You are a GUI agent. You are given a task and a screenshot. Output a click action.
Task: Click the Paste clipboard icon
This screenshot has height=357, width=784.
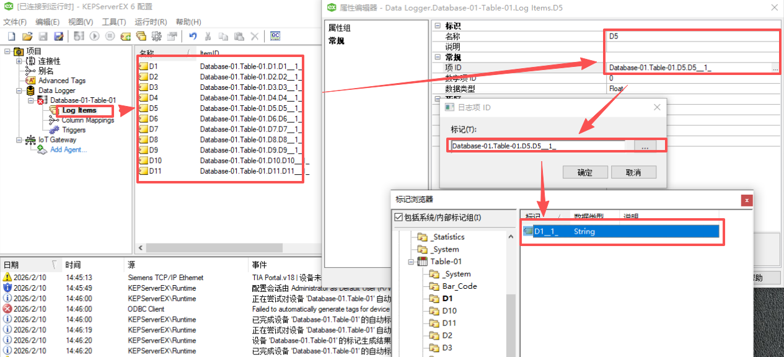click(x=239, y=37)
